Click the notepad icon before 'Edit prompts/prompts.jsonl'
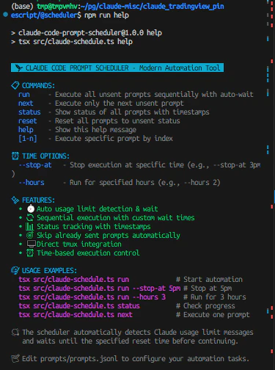The height and width of the screenshot is (370, 275). (x=15, y=358)
